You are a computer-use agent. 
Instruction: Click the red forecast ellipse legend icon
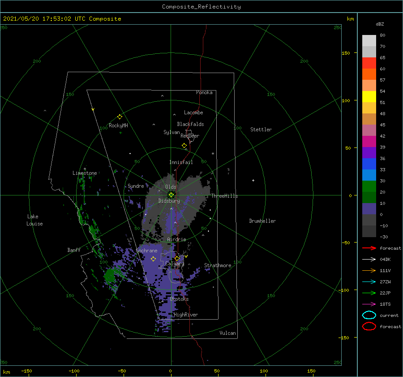click(369, 326)
